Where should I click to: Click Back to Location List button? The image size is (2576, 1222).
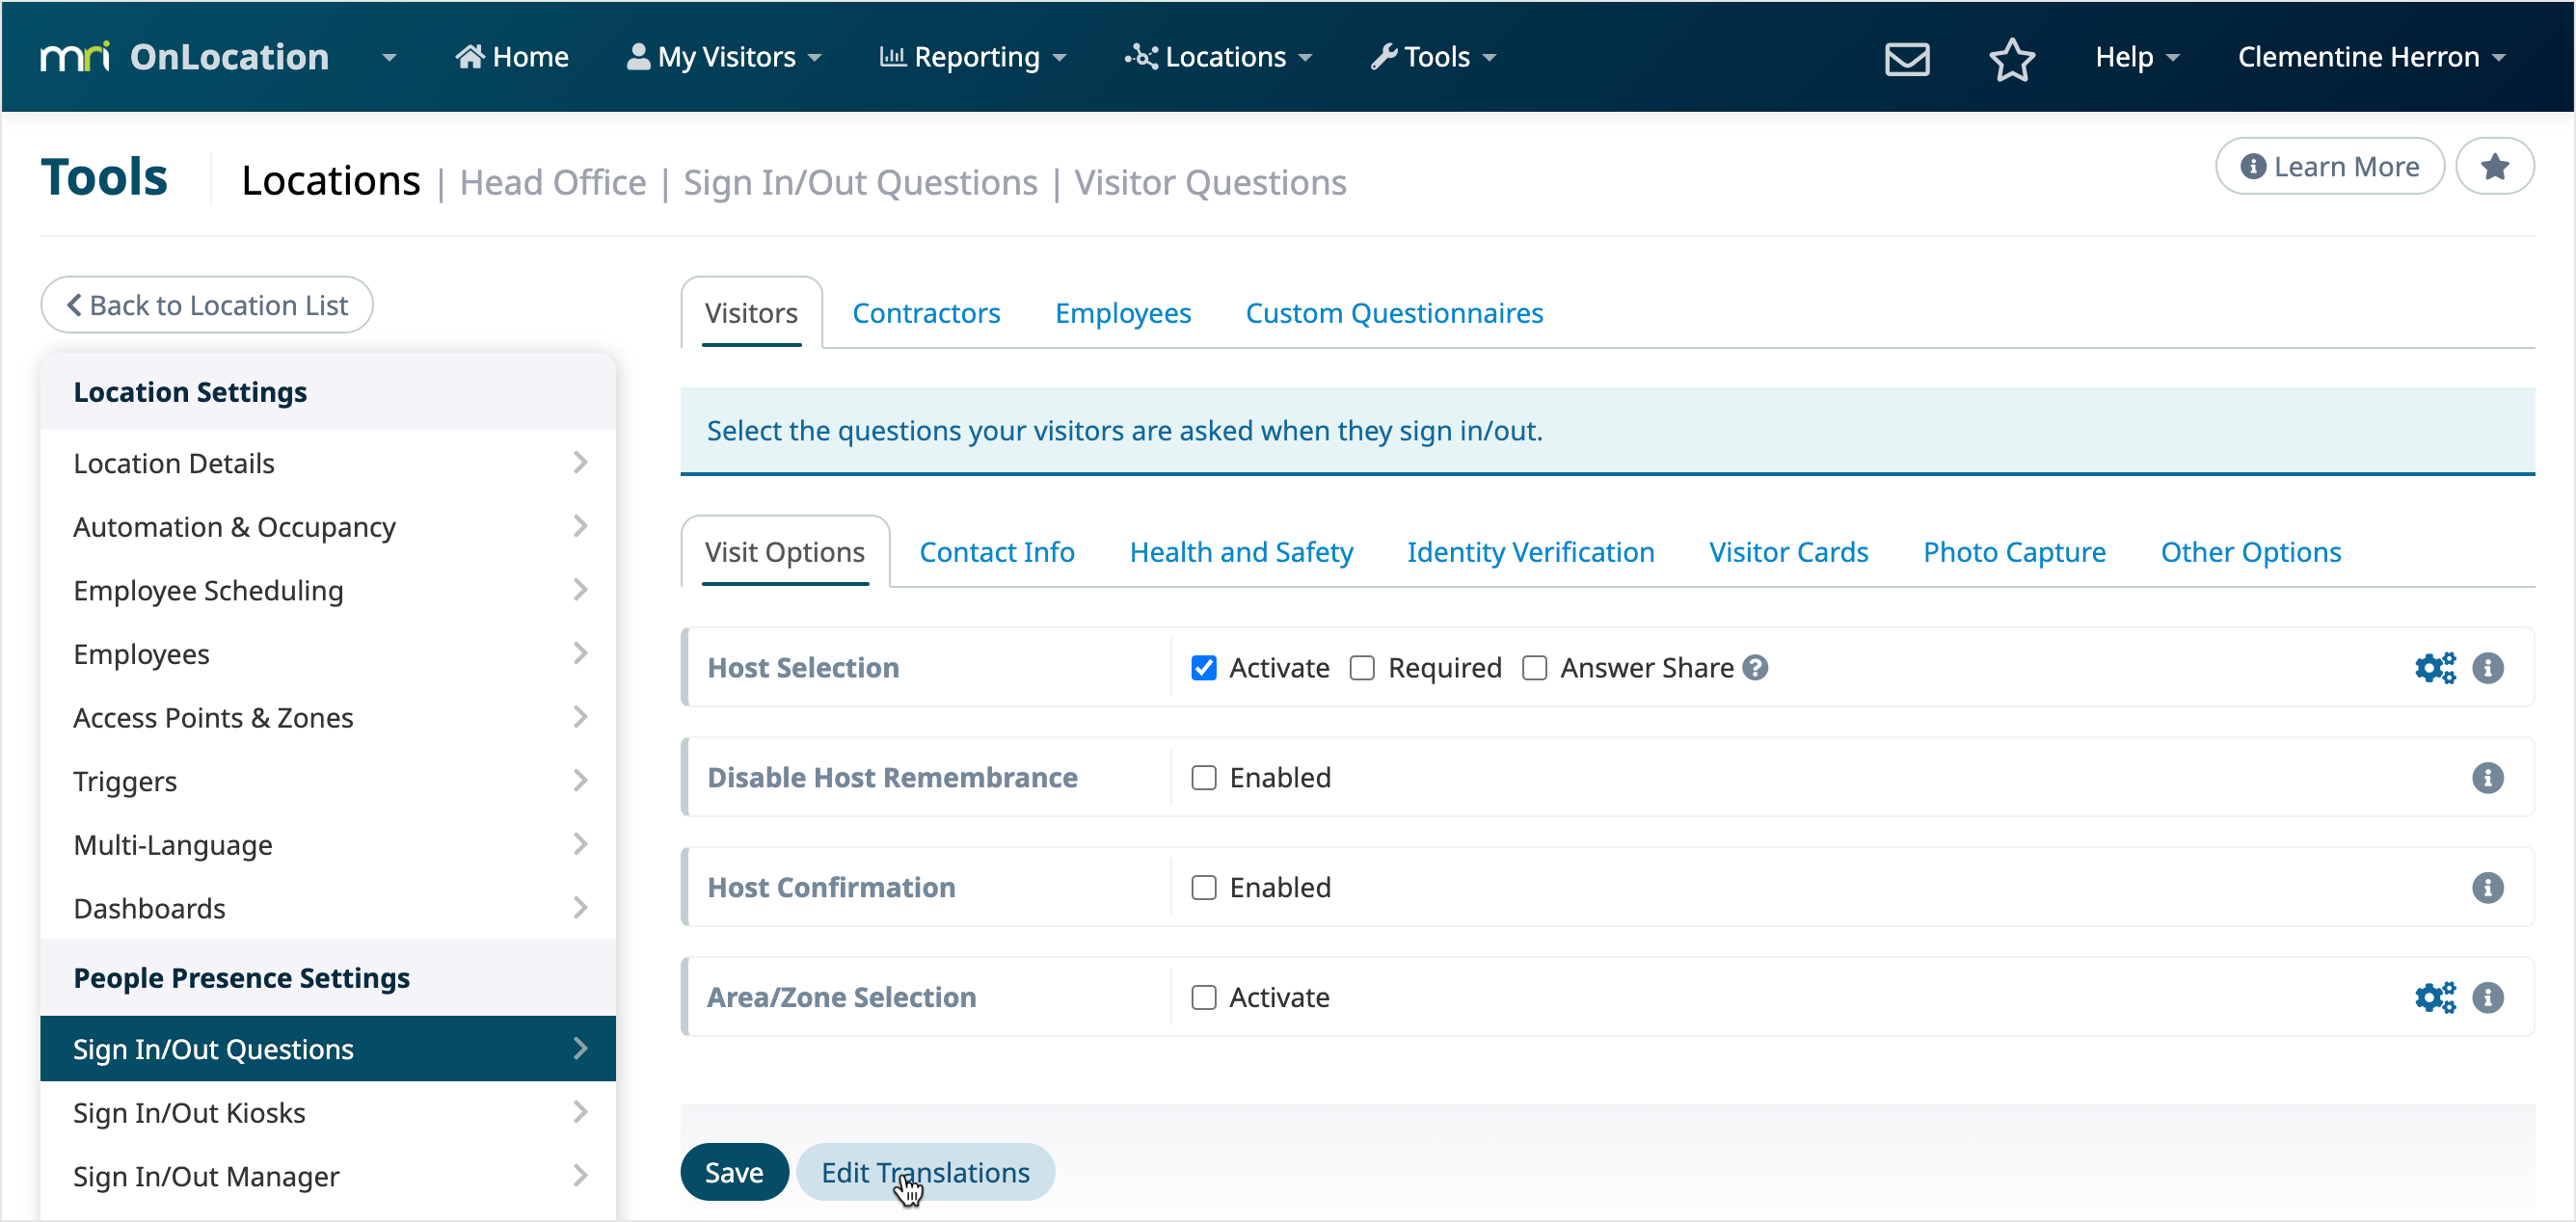[x=207, y=305]
